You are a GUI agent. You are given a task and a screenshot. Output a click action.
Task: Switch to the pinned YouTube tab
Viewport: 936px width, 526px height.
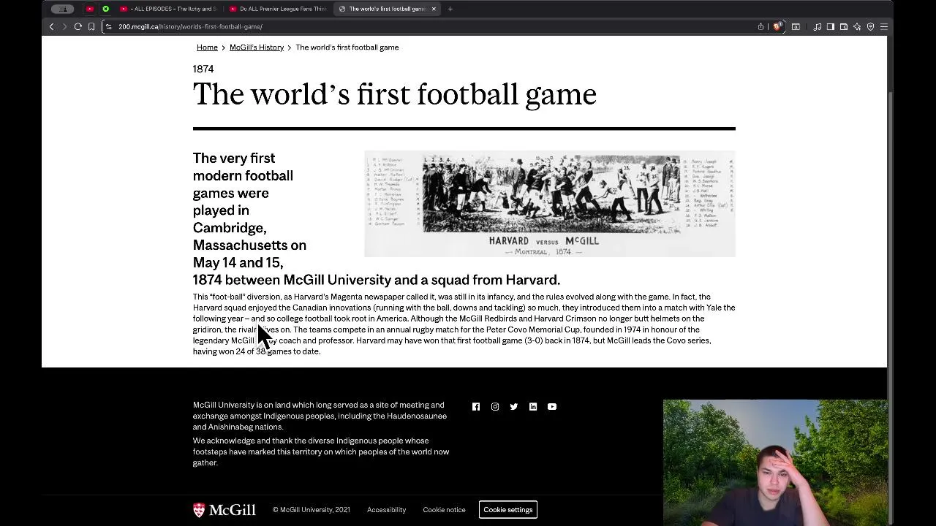90,9
